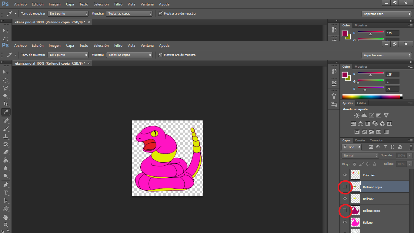This screenshot has width=414, height=233.
Task: Select the Ajustes tab
Action: coord(348,103)
